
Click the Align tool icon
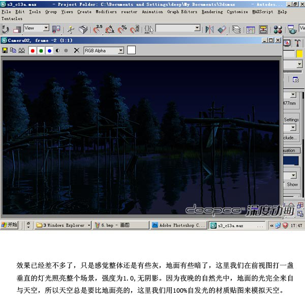[222, 29]
